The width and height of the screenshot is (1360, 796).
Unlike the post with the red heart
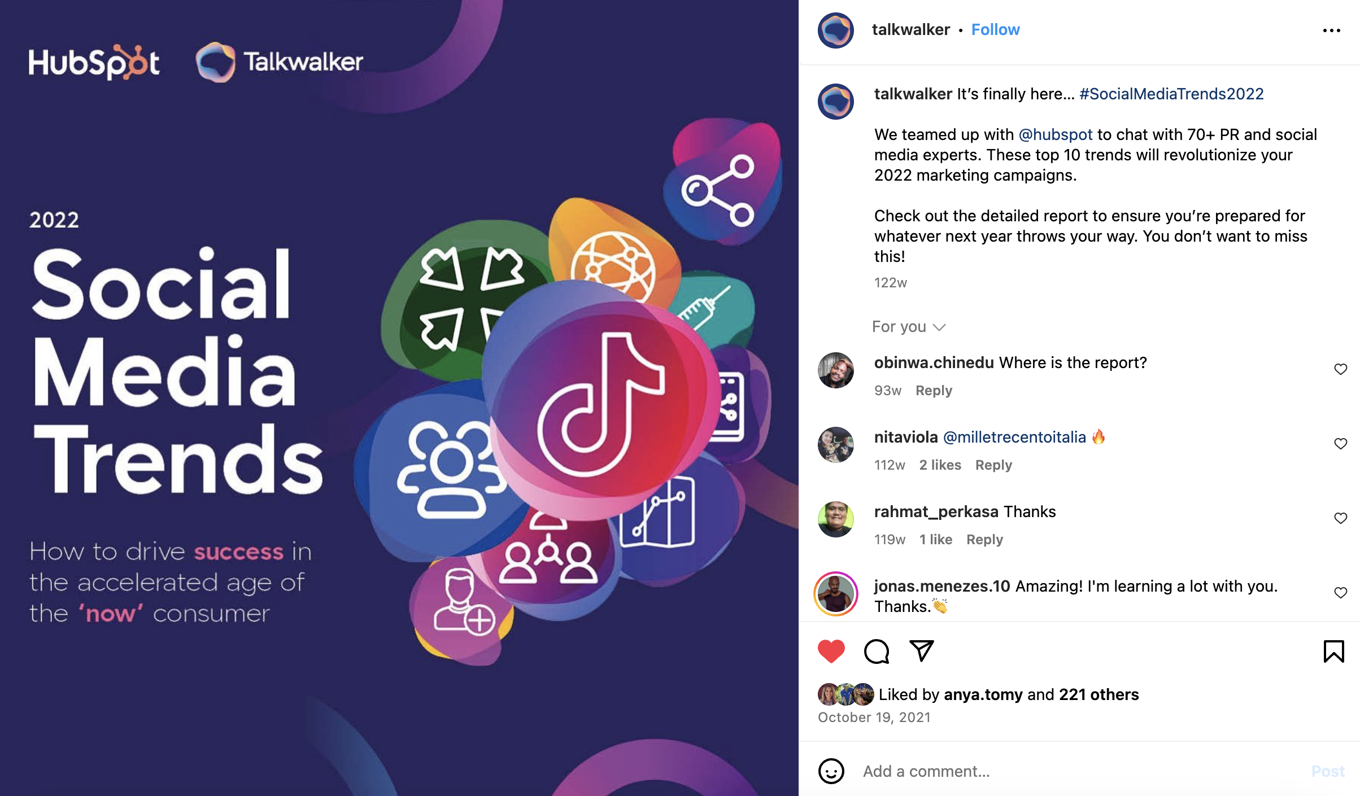831,651
